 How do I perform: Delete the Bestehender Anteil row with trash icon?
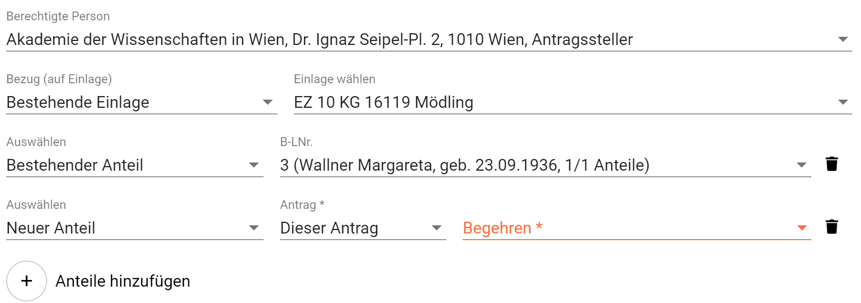click(x=832, y=164)
